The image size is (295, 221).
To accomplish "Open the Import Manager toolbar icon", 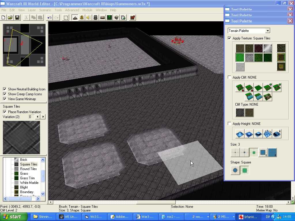I will 123,18.
